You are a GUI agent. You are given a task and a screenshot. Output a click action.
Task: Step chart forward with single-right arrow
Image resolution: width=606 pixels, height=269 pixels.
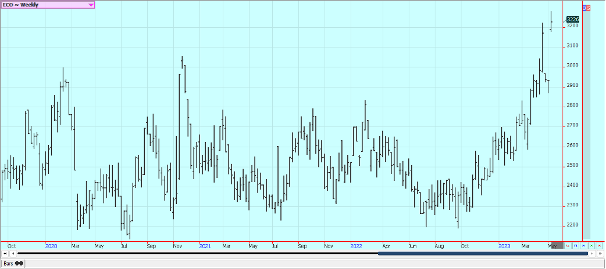point(593,253)
